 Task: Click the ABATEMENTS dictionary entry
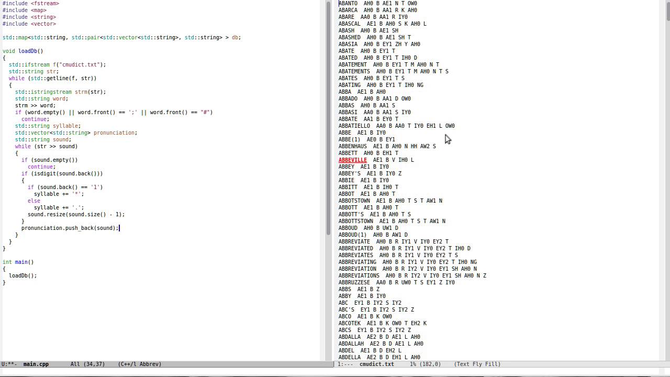pos(394,71)
